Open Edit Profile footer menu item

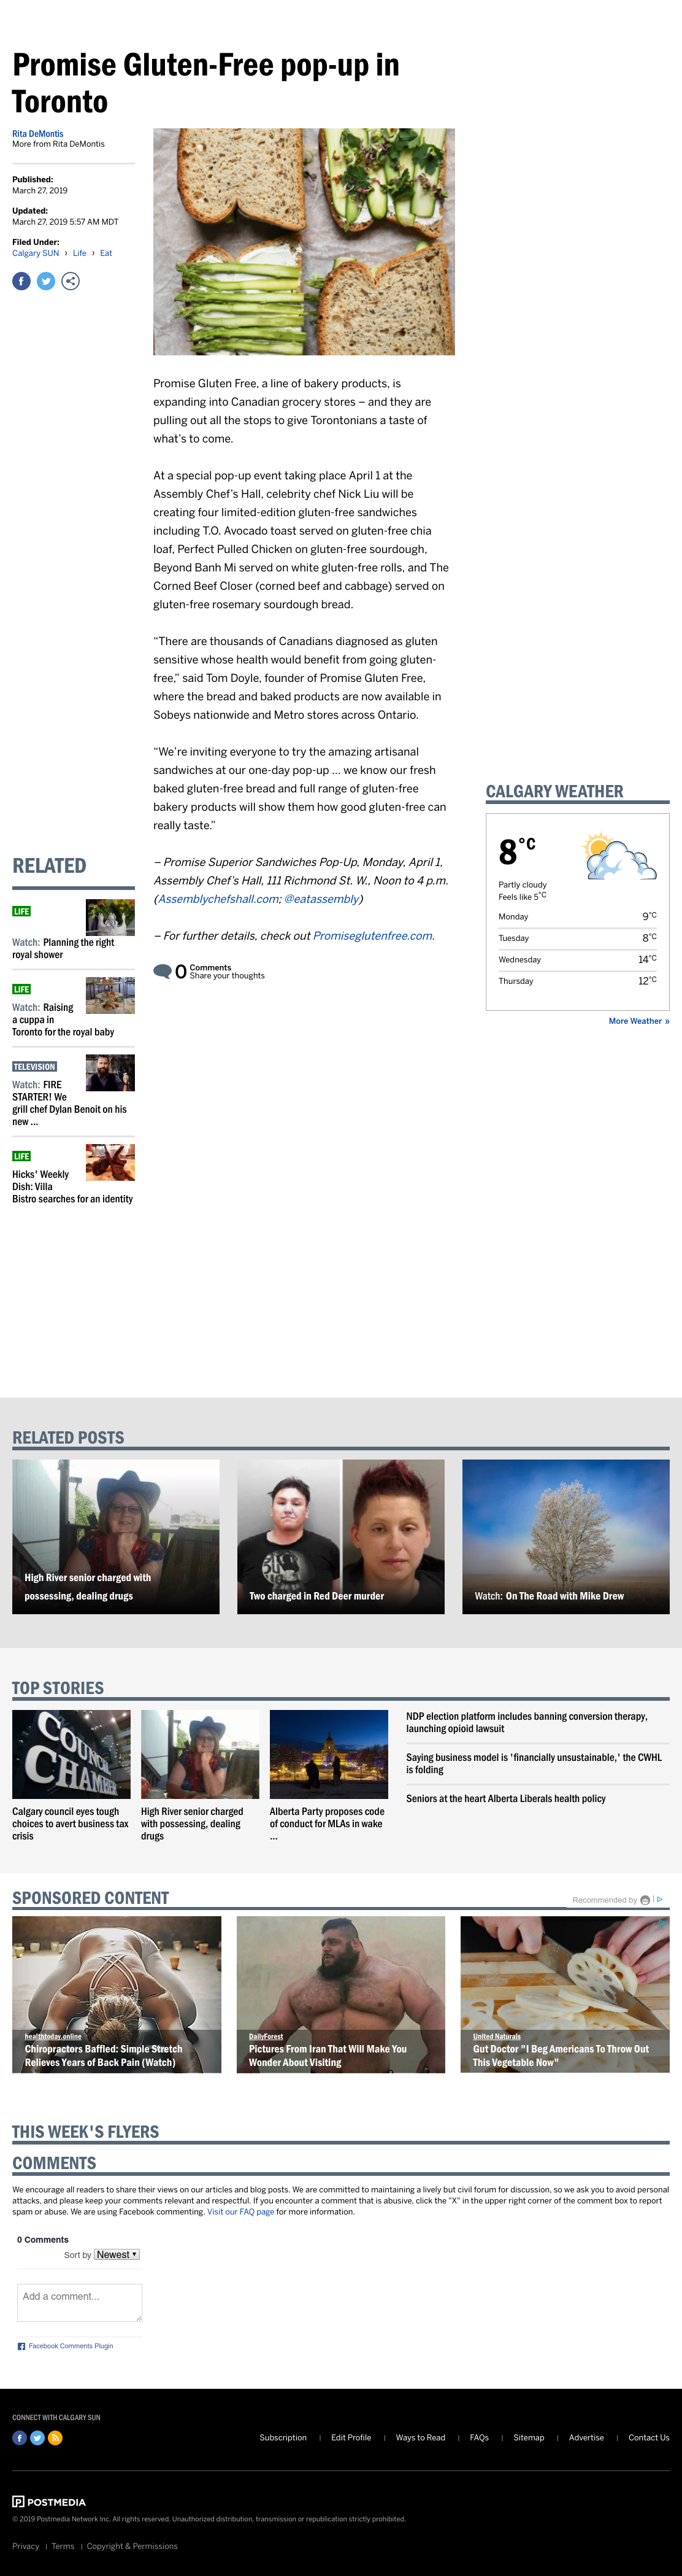[x=350, y=2437]
